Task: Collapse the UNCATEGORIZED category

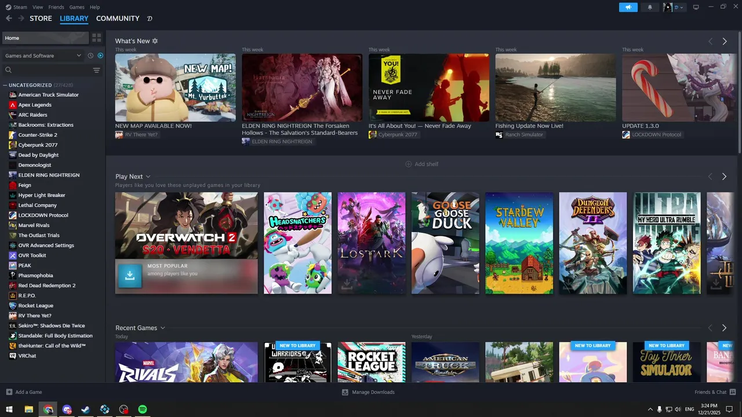Action: coord(5,85)
